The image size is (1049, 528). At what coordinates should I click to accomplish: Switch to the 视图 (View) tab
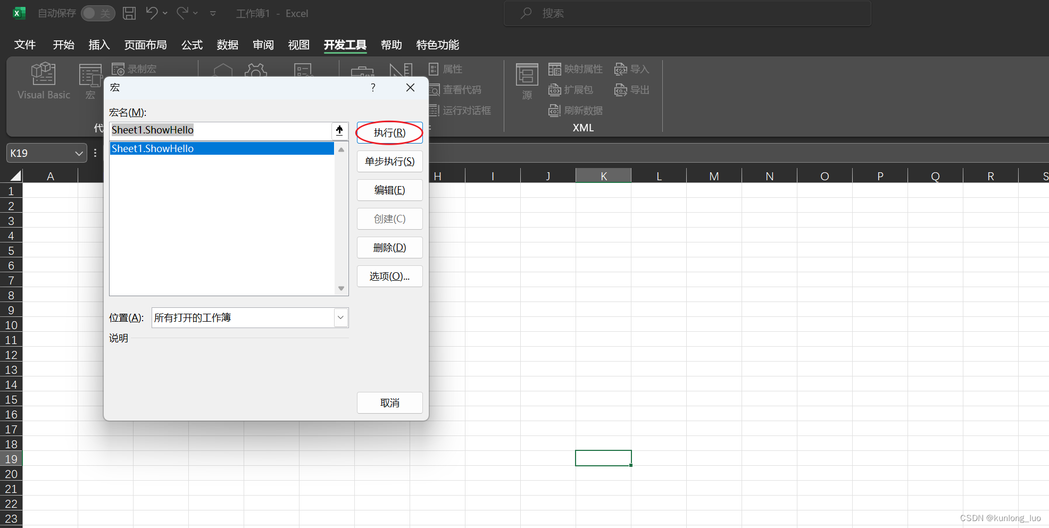299,45
